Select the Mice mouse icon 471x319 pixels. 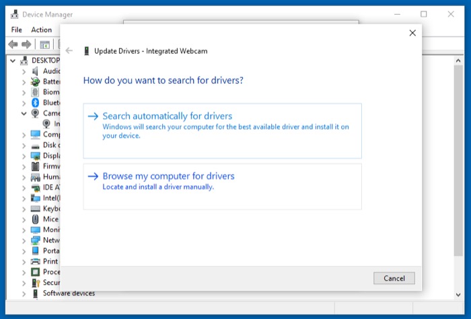(x=35, y=219)
